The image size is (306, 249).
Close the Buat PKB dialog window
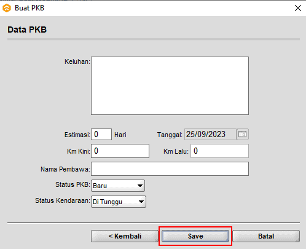coord(298,8)
